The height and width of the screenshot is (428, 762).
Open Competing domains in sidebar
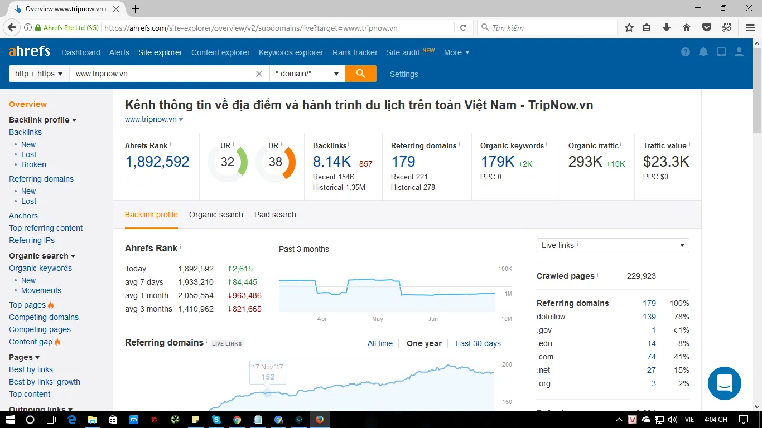click(44, 317)
